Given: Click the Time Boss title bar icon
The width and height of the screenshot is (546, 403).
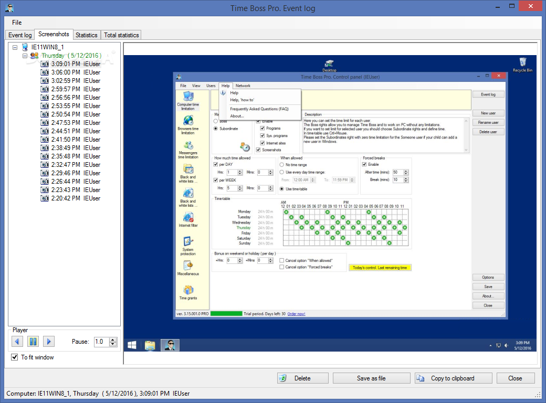Looking at the screenshot, I should coord(9,8).
